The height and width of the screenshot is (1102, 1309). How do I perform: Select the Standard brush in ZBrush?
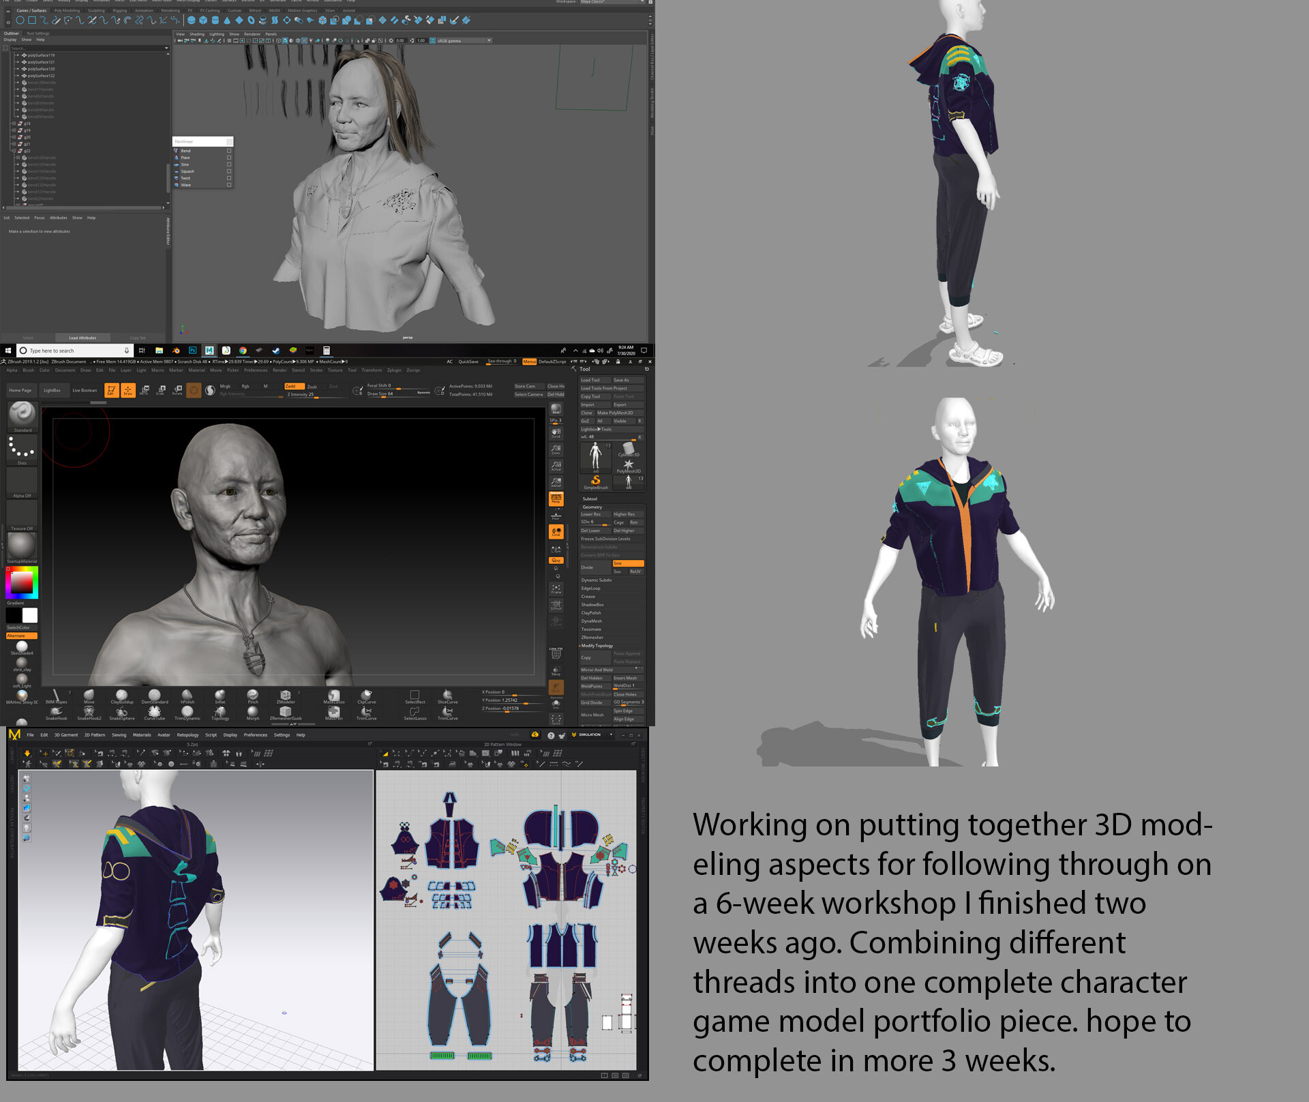pyautogui.click(x=21, y=415)
